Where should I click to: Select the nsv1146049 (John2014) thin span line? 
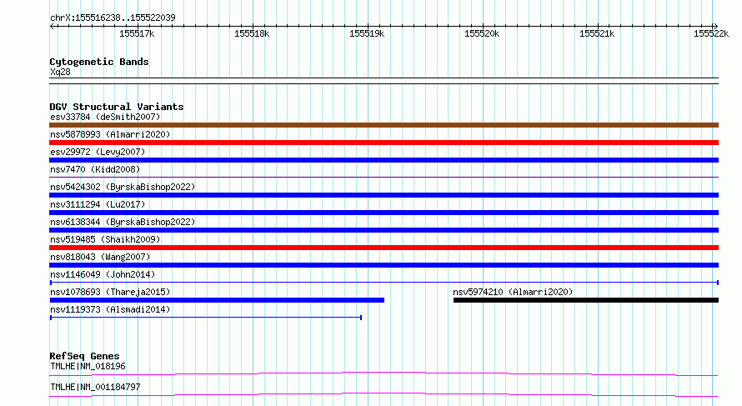click(384, 283)
